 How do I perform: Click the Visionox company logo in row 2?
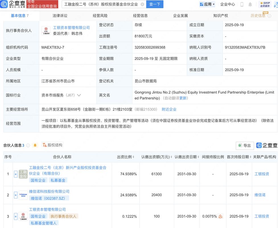tap(23, 195)
